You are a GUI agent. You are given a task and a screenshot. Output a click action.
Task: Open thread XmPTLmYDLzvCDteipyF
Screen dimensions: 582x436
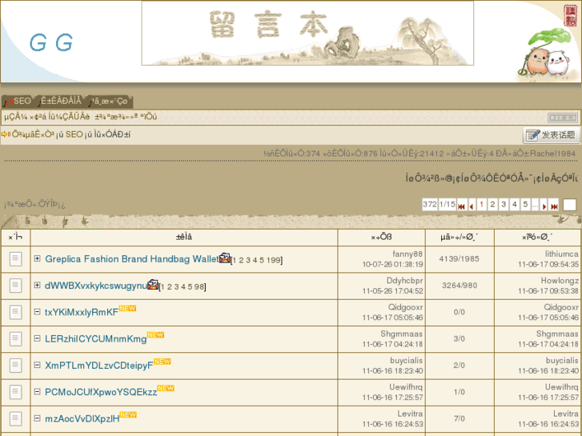(x=98, y=366)
